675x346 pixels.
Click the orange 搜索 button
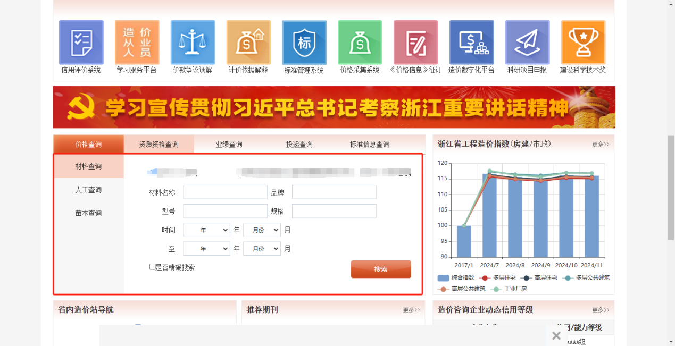pyautogui.click(x=381, y=269)
